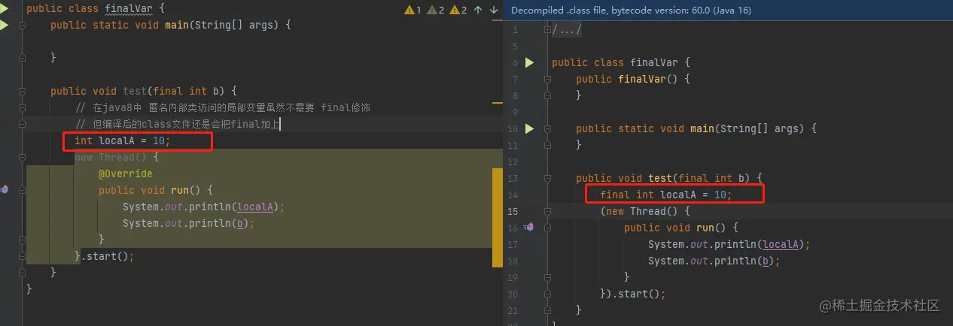Collapse finalVar() constructor fold on line 7
953x326 pixels.
[547, 79]
